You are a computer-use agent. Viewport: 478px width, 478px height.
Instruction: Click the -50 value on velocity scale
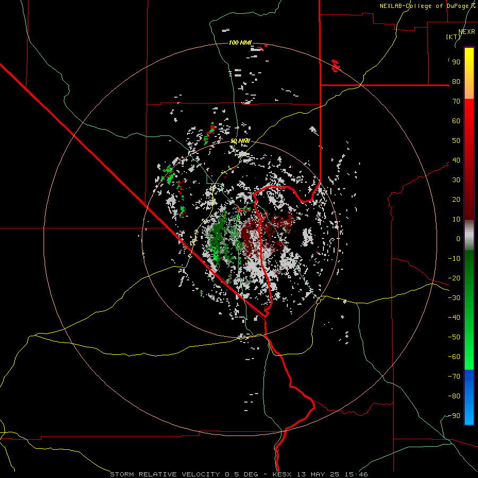click(x=454, y=337)
